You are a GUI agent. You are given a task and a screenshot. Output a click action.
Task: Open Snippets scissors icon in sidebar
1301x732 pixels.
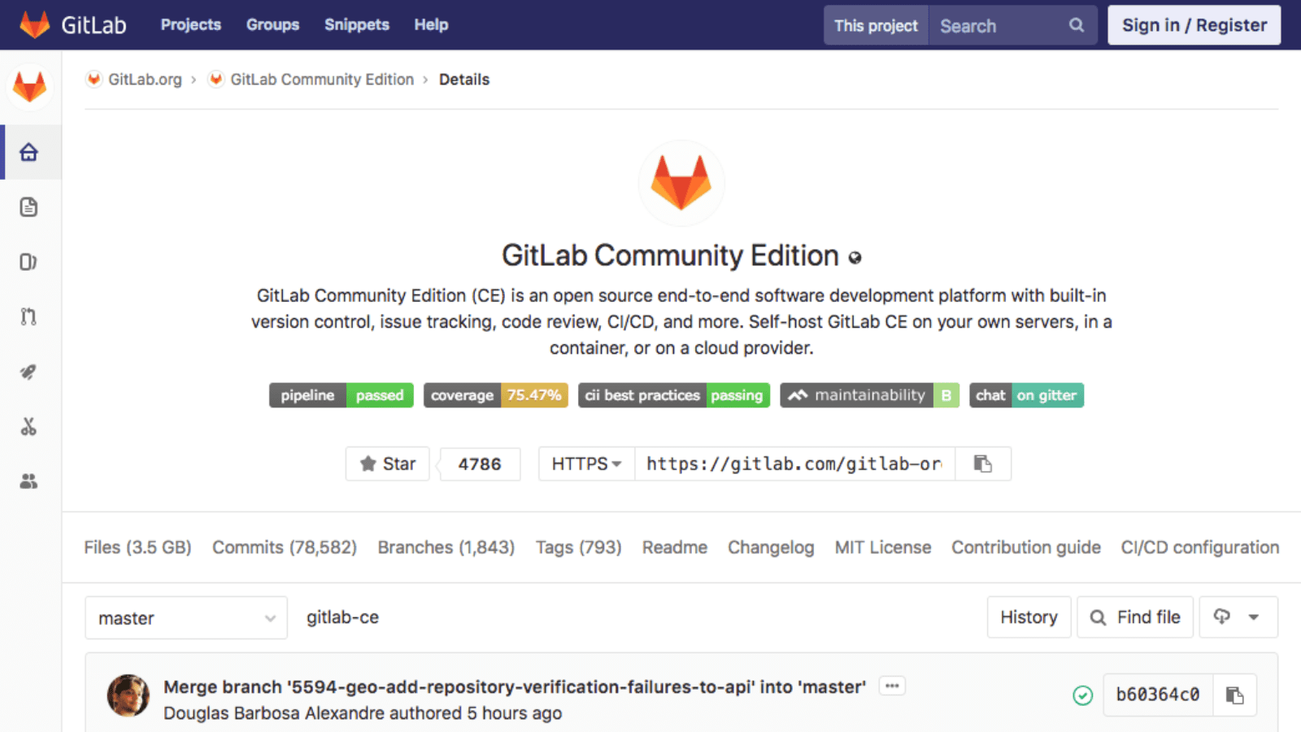pos(29,426)
